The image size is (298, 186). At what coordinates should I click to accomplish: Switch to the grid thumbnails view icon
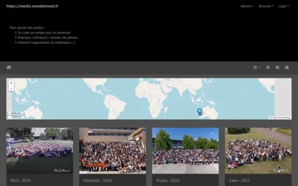[277, 67]
